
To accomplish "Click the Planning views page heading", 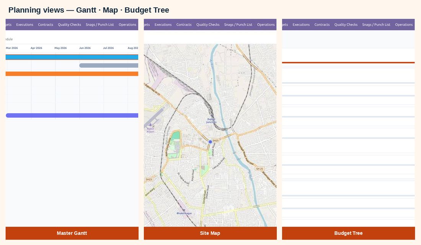I will [89, 10].
